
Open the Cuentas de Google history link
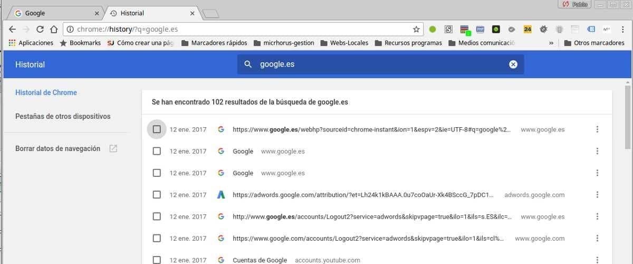260,260
